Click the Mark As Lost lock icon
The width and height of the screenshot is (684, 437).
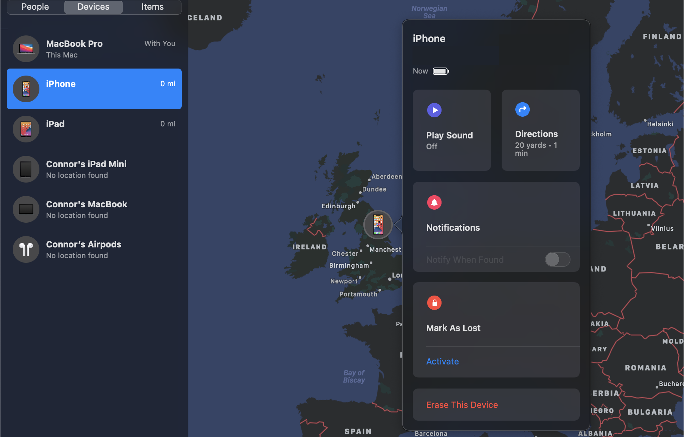click(434, 302)
